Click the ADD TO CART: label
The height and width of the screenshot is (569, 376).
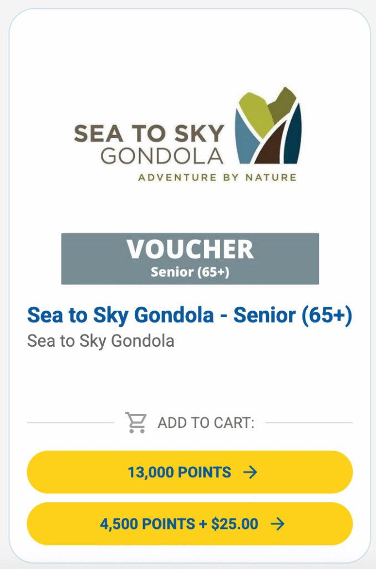[206, 423]
